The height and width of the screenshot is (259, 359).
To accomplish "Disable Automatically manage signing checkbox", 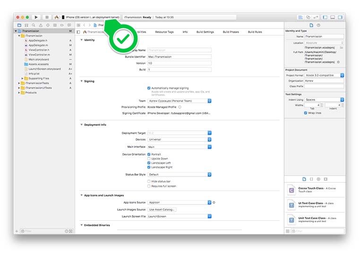I will [149, 88].
